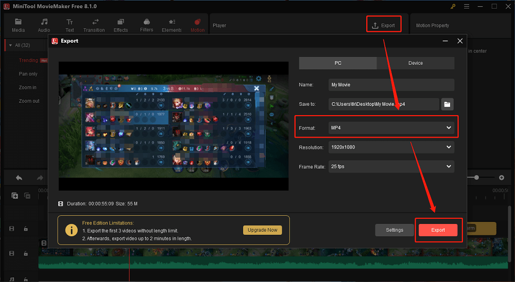Click the Export dialog logo icon

55,41
